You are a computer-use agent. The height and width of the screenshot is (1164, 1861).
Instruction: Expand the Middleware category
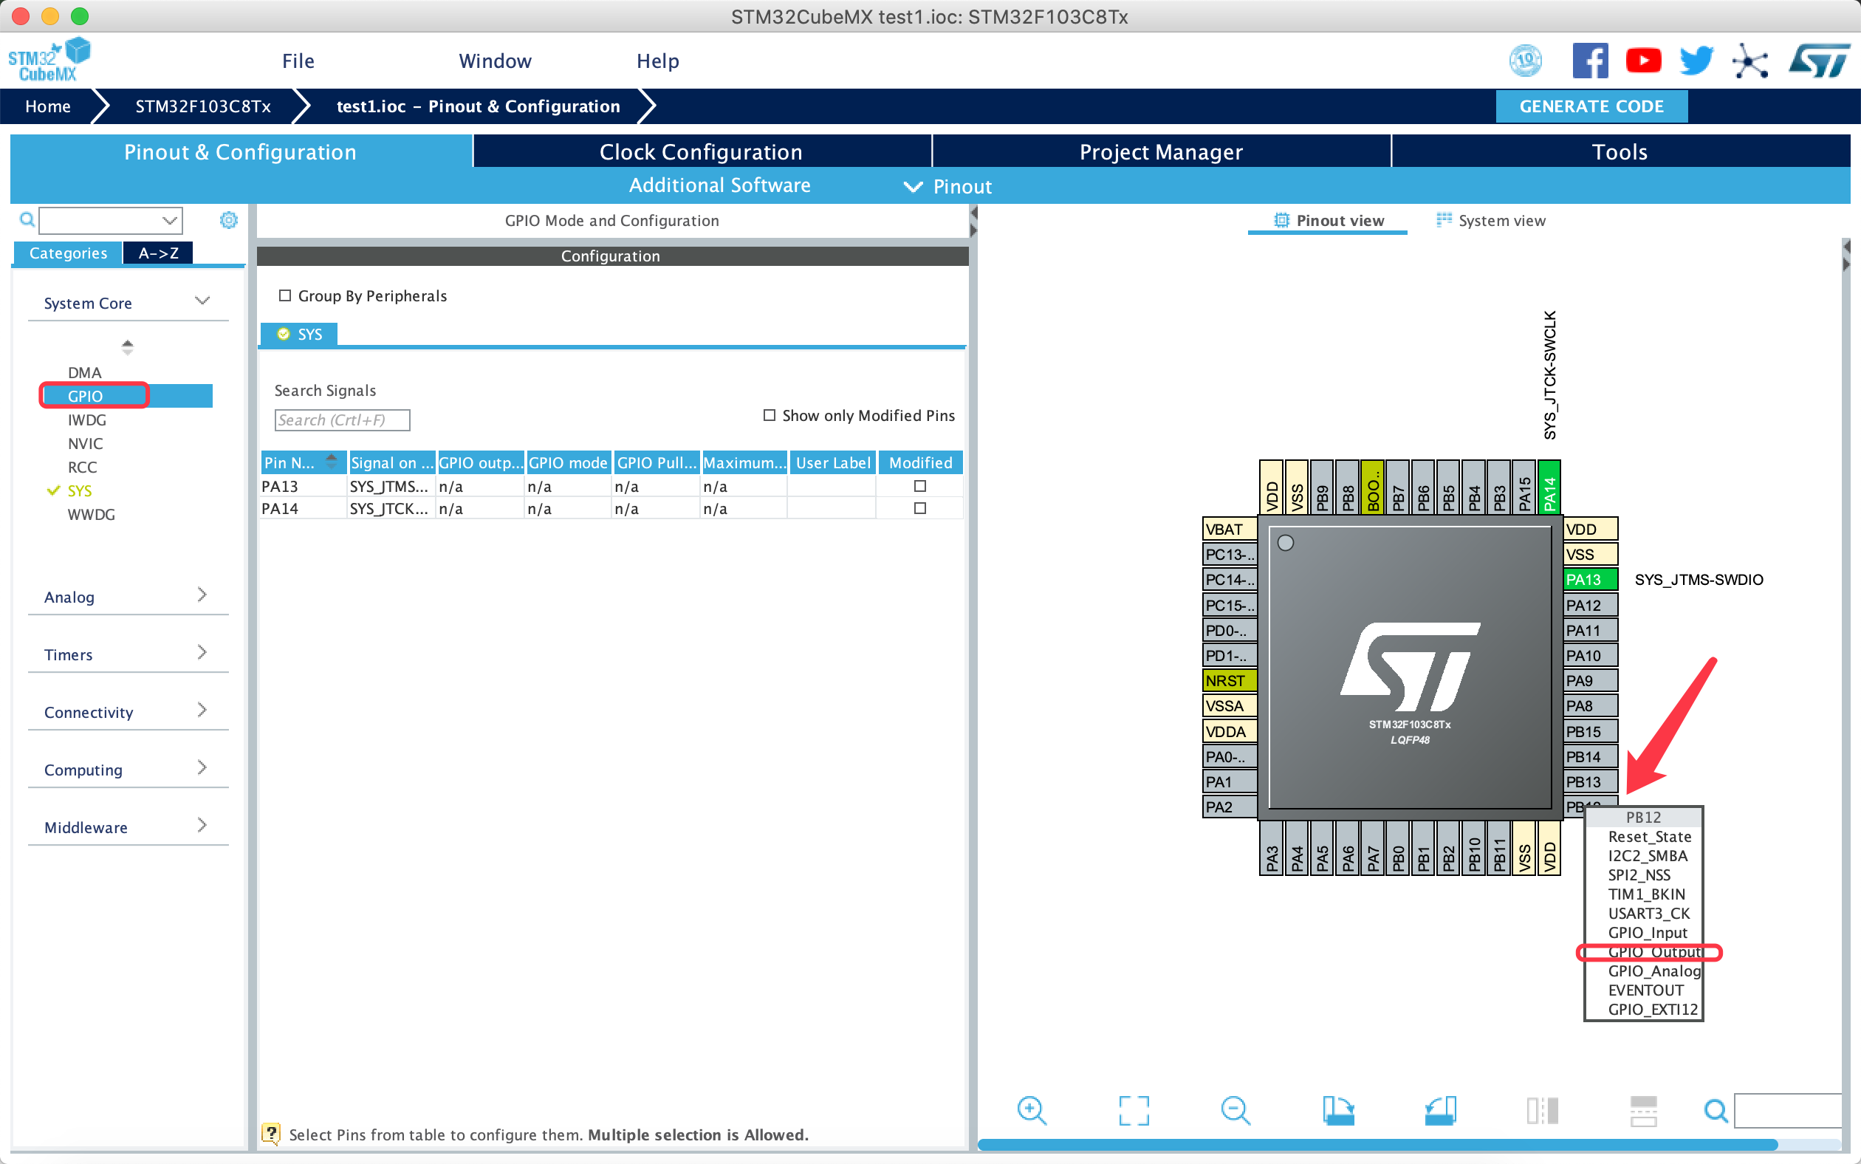tap(128, 828)
